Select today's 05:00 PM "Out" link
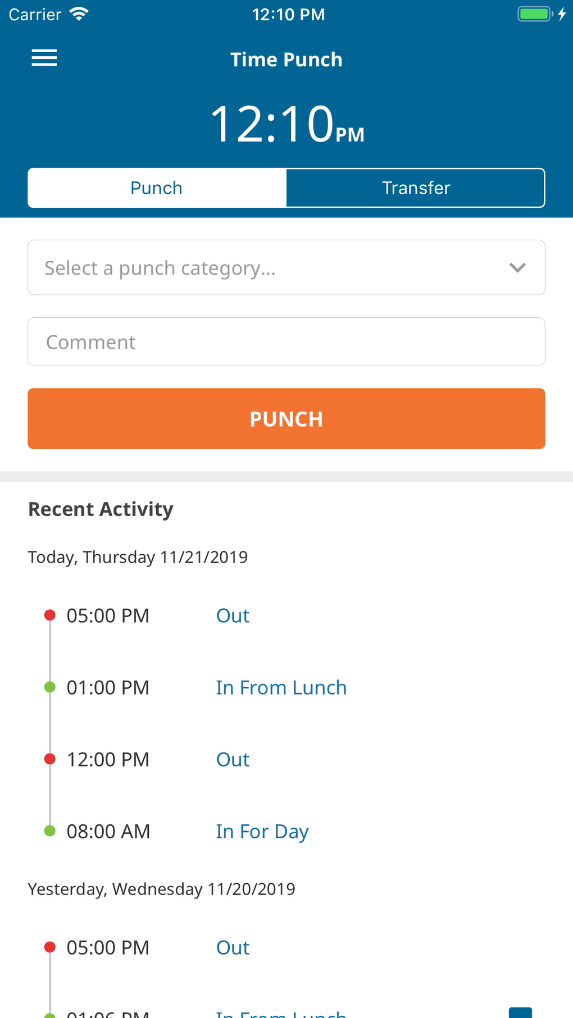573x1018 pixels. (233, 615)
